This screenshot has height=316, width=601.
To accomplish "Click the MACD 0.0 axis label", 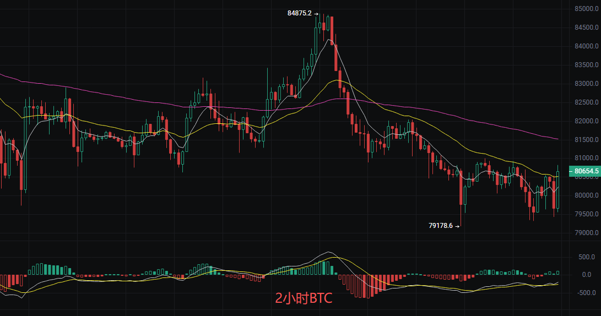I will point(587,275).
